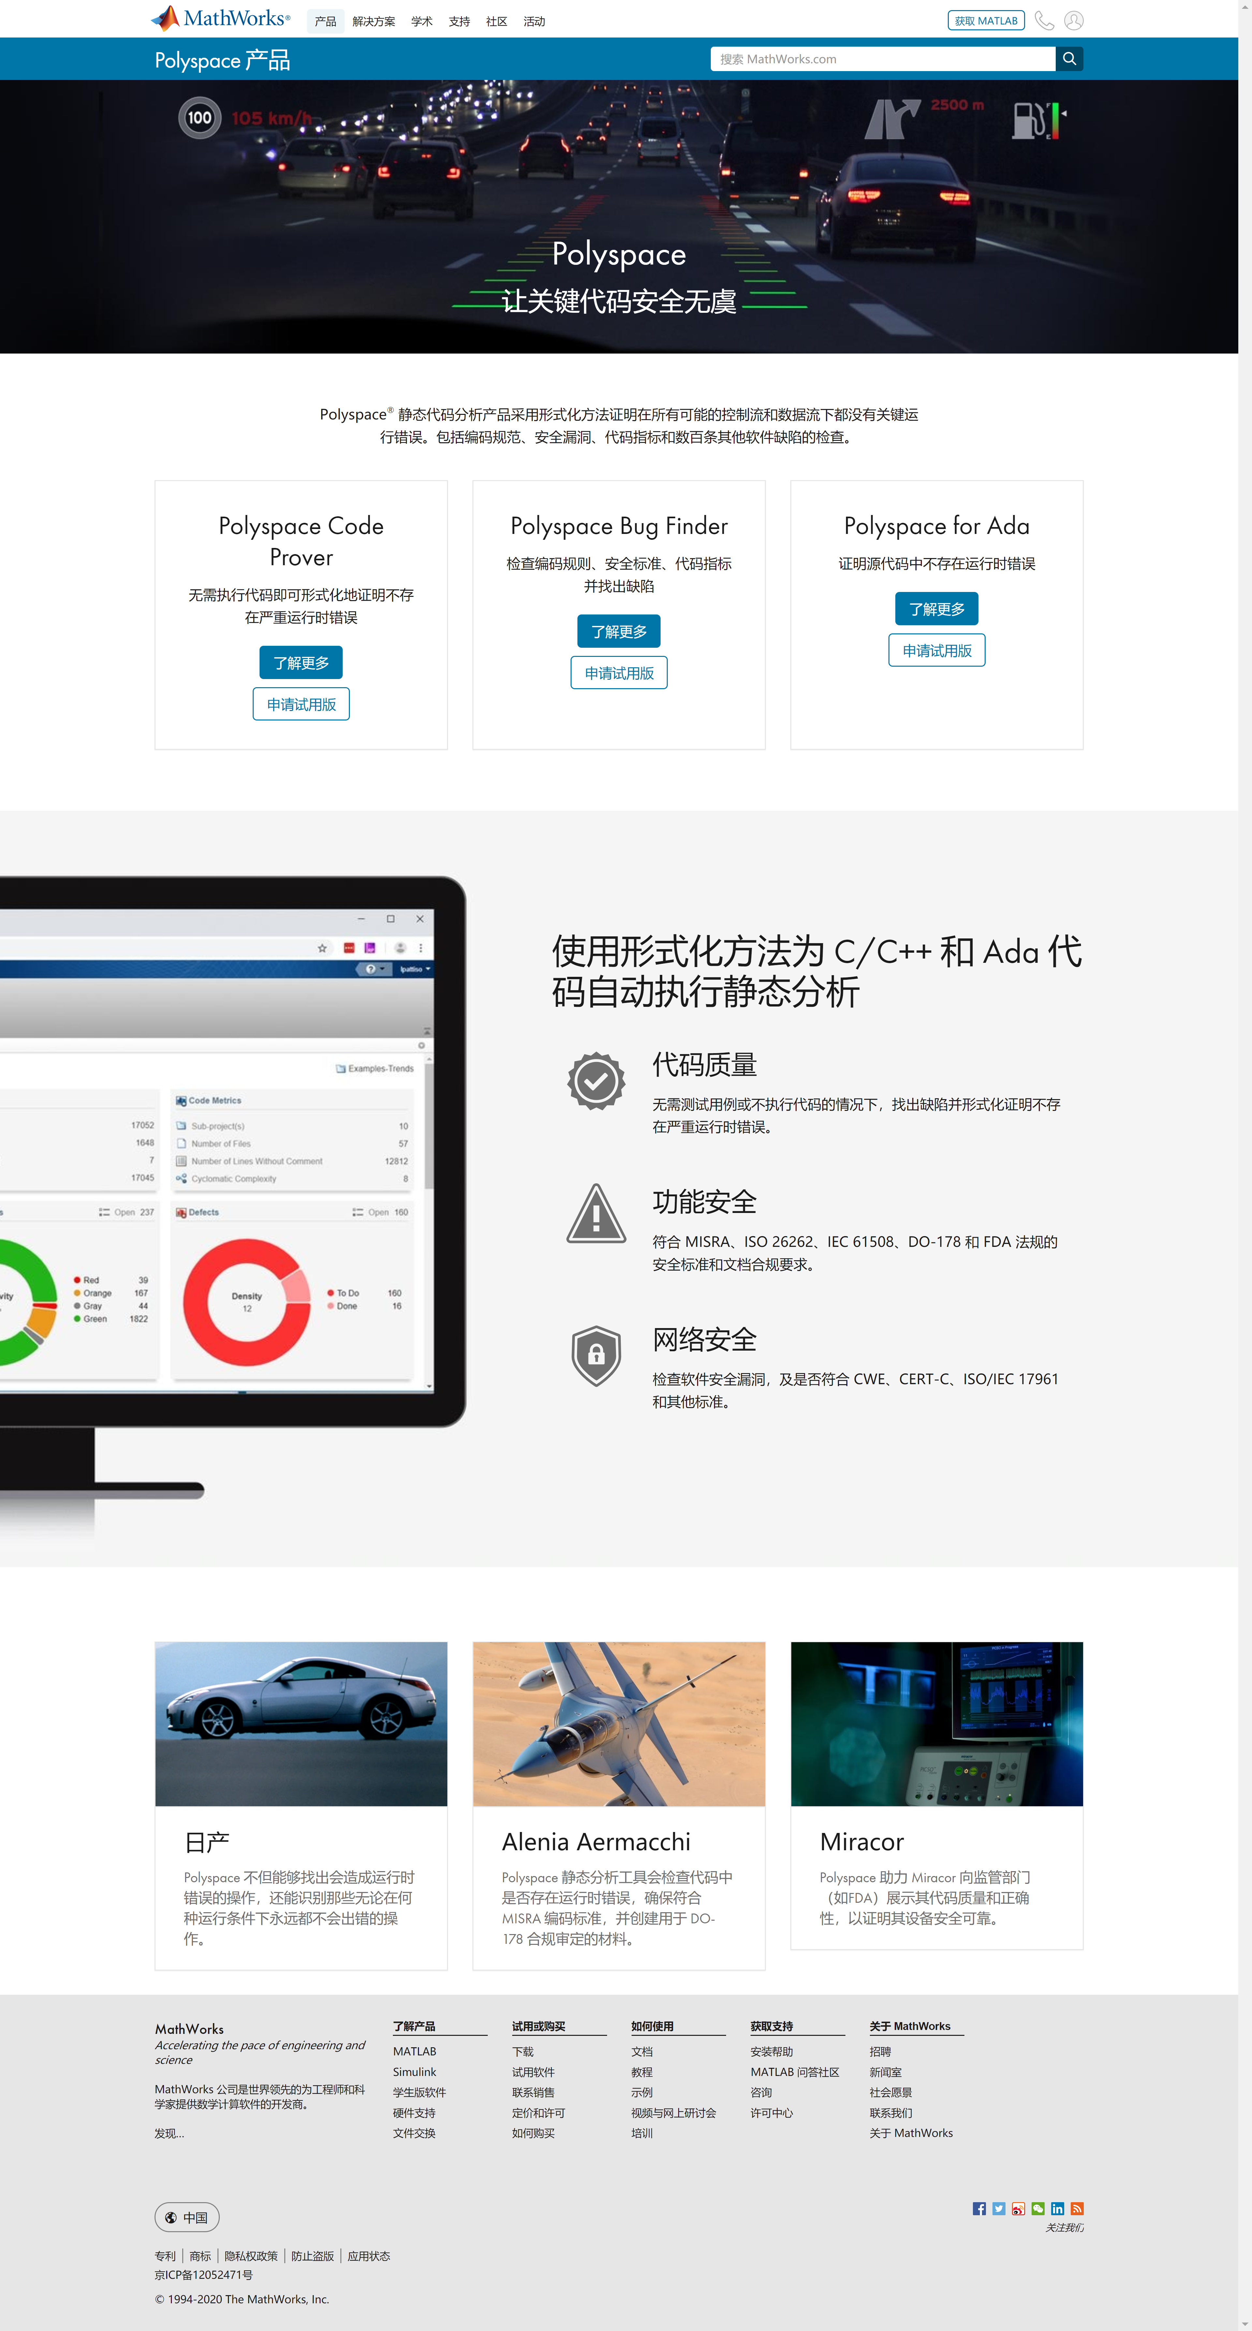
Task: Open the 安装帮助 footer link
Action: (772, 2051)
